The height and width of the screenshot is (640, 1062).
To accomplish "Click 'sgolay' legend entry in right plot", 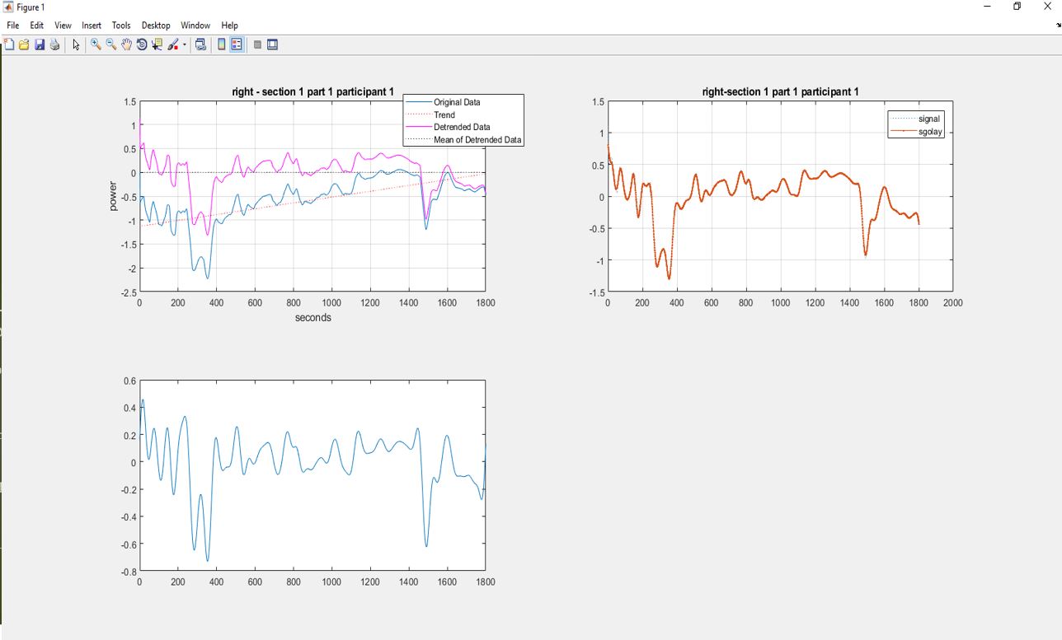I will coord(931,132).
